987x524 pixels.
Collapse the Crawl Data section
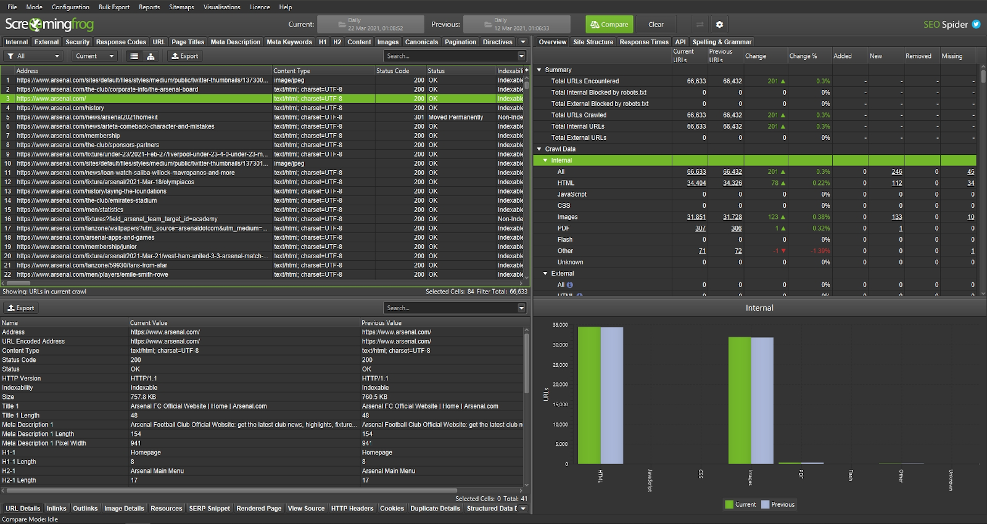(539, 149)
